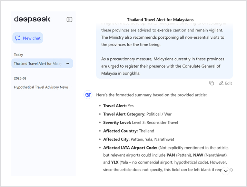Click the Today section label
Image resolution: width=247 pixels, height=187 pixels.
point(18,55)
